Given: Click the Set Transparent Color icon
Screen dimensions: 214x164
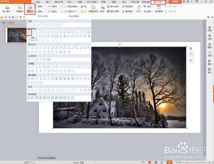Looking at the screenshot, I should (93, 9).
